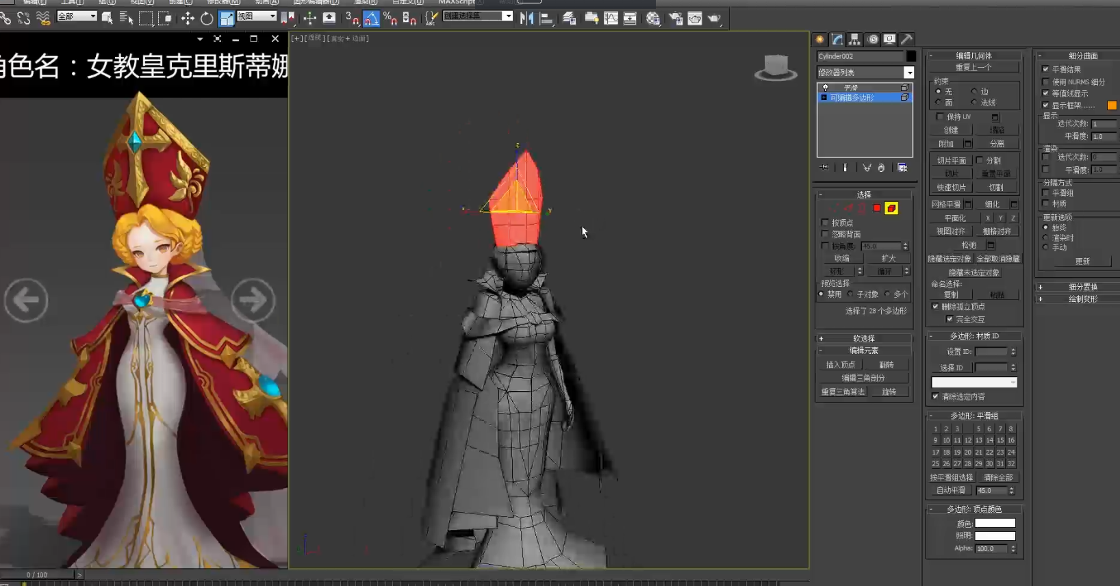Click the Render Production teapot icon
The image size is (1120, 586).
pos(714,18)
